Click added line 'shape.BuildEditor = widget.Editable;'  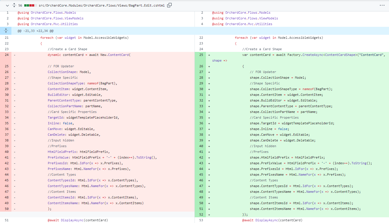click(x=283, y=100)
